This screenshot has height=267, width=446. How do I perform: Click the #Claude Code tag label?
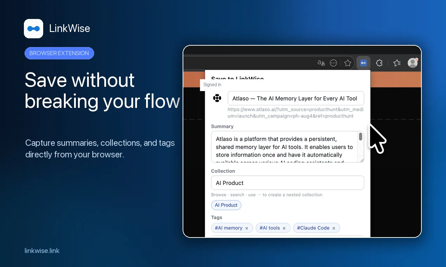coord(313,228)
